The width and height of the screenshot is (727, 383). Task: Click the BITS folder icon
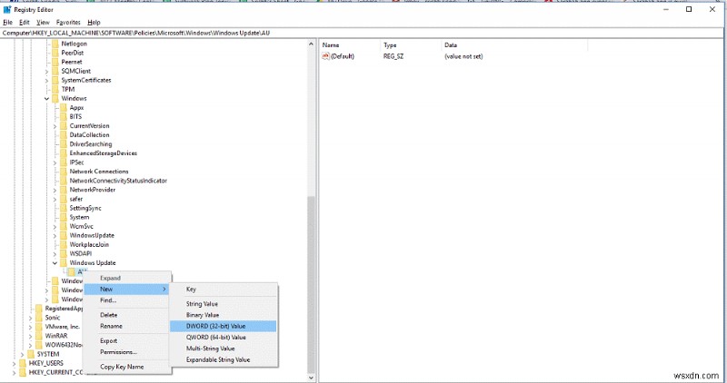(x=64, y=117)
